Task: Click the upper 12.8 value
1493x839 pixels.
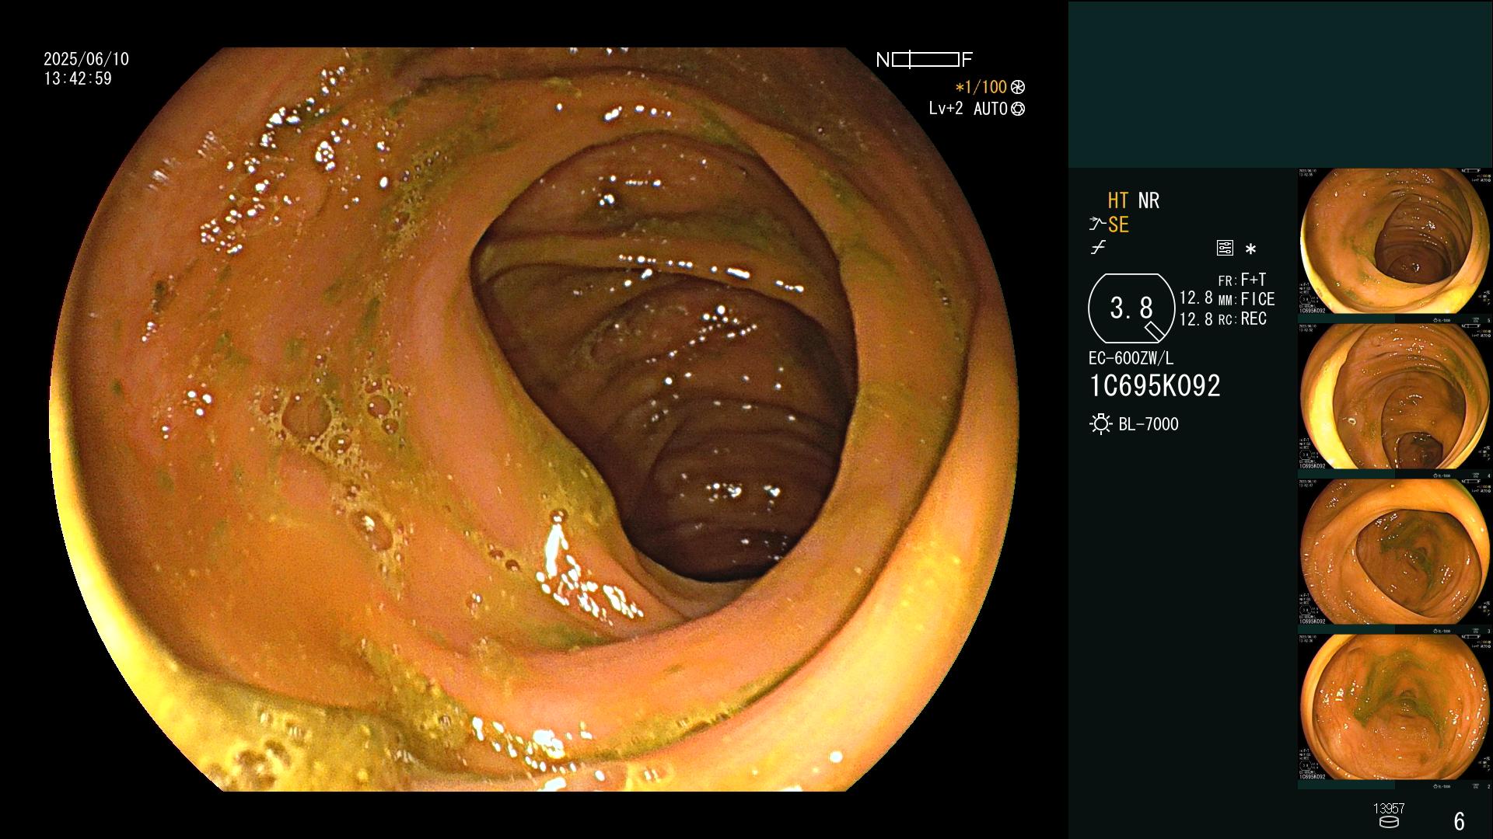Action: tap(1196, 298)
